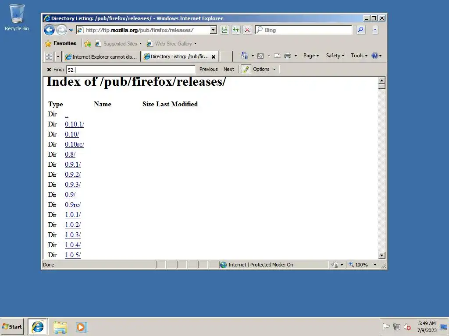Viewport: 449px width, 336px height.
Task: Click the RSS feeds icon
Action: pyautogui.click(x=260, y=56)
